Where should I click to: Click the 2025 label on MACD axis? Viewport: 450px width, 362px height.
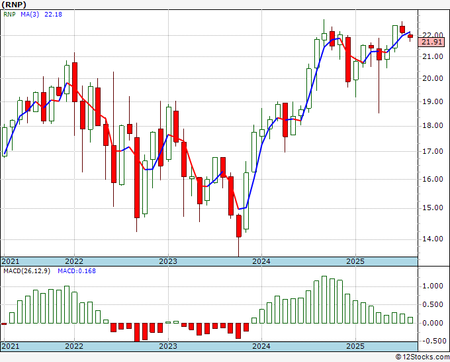coord(355,346)
